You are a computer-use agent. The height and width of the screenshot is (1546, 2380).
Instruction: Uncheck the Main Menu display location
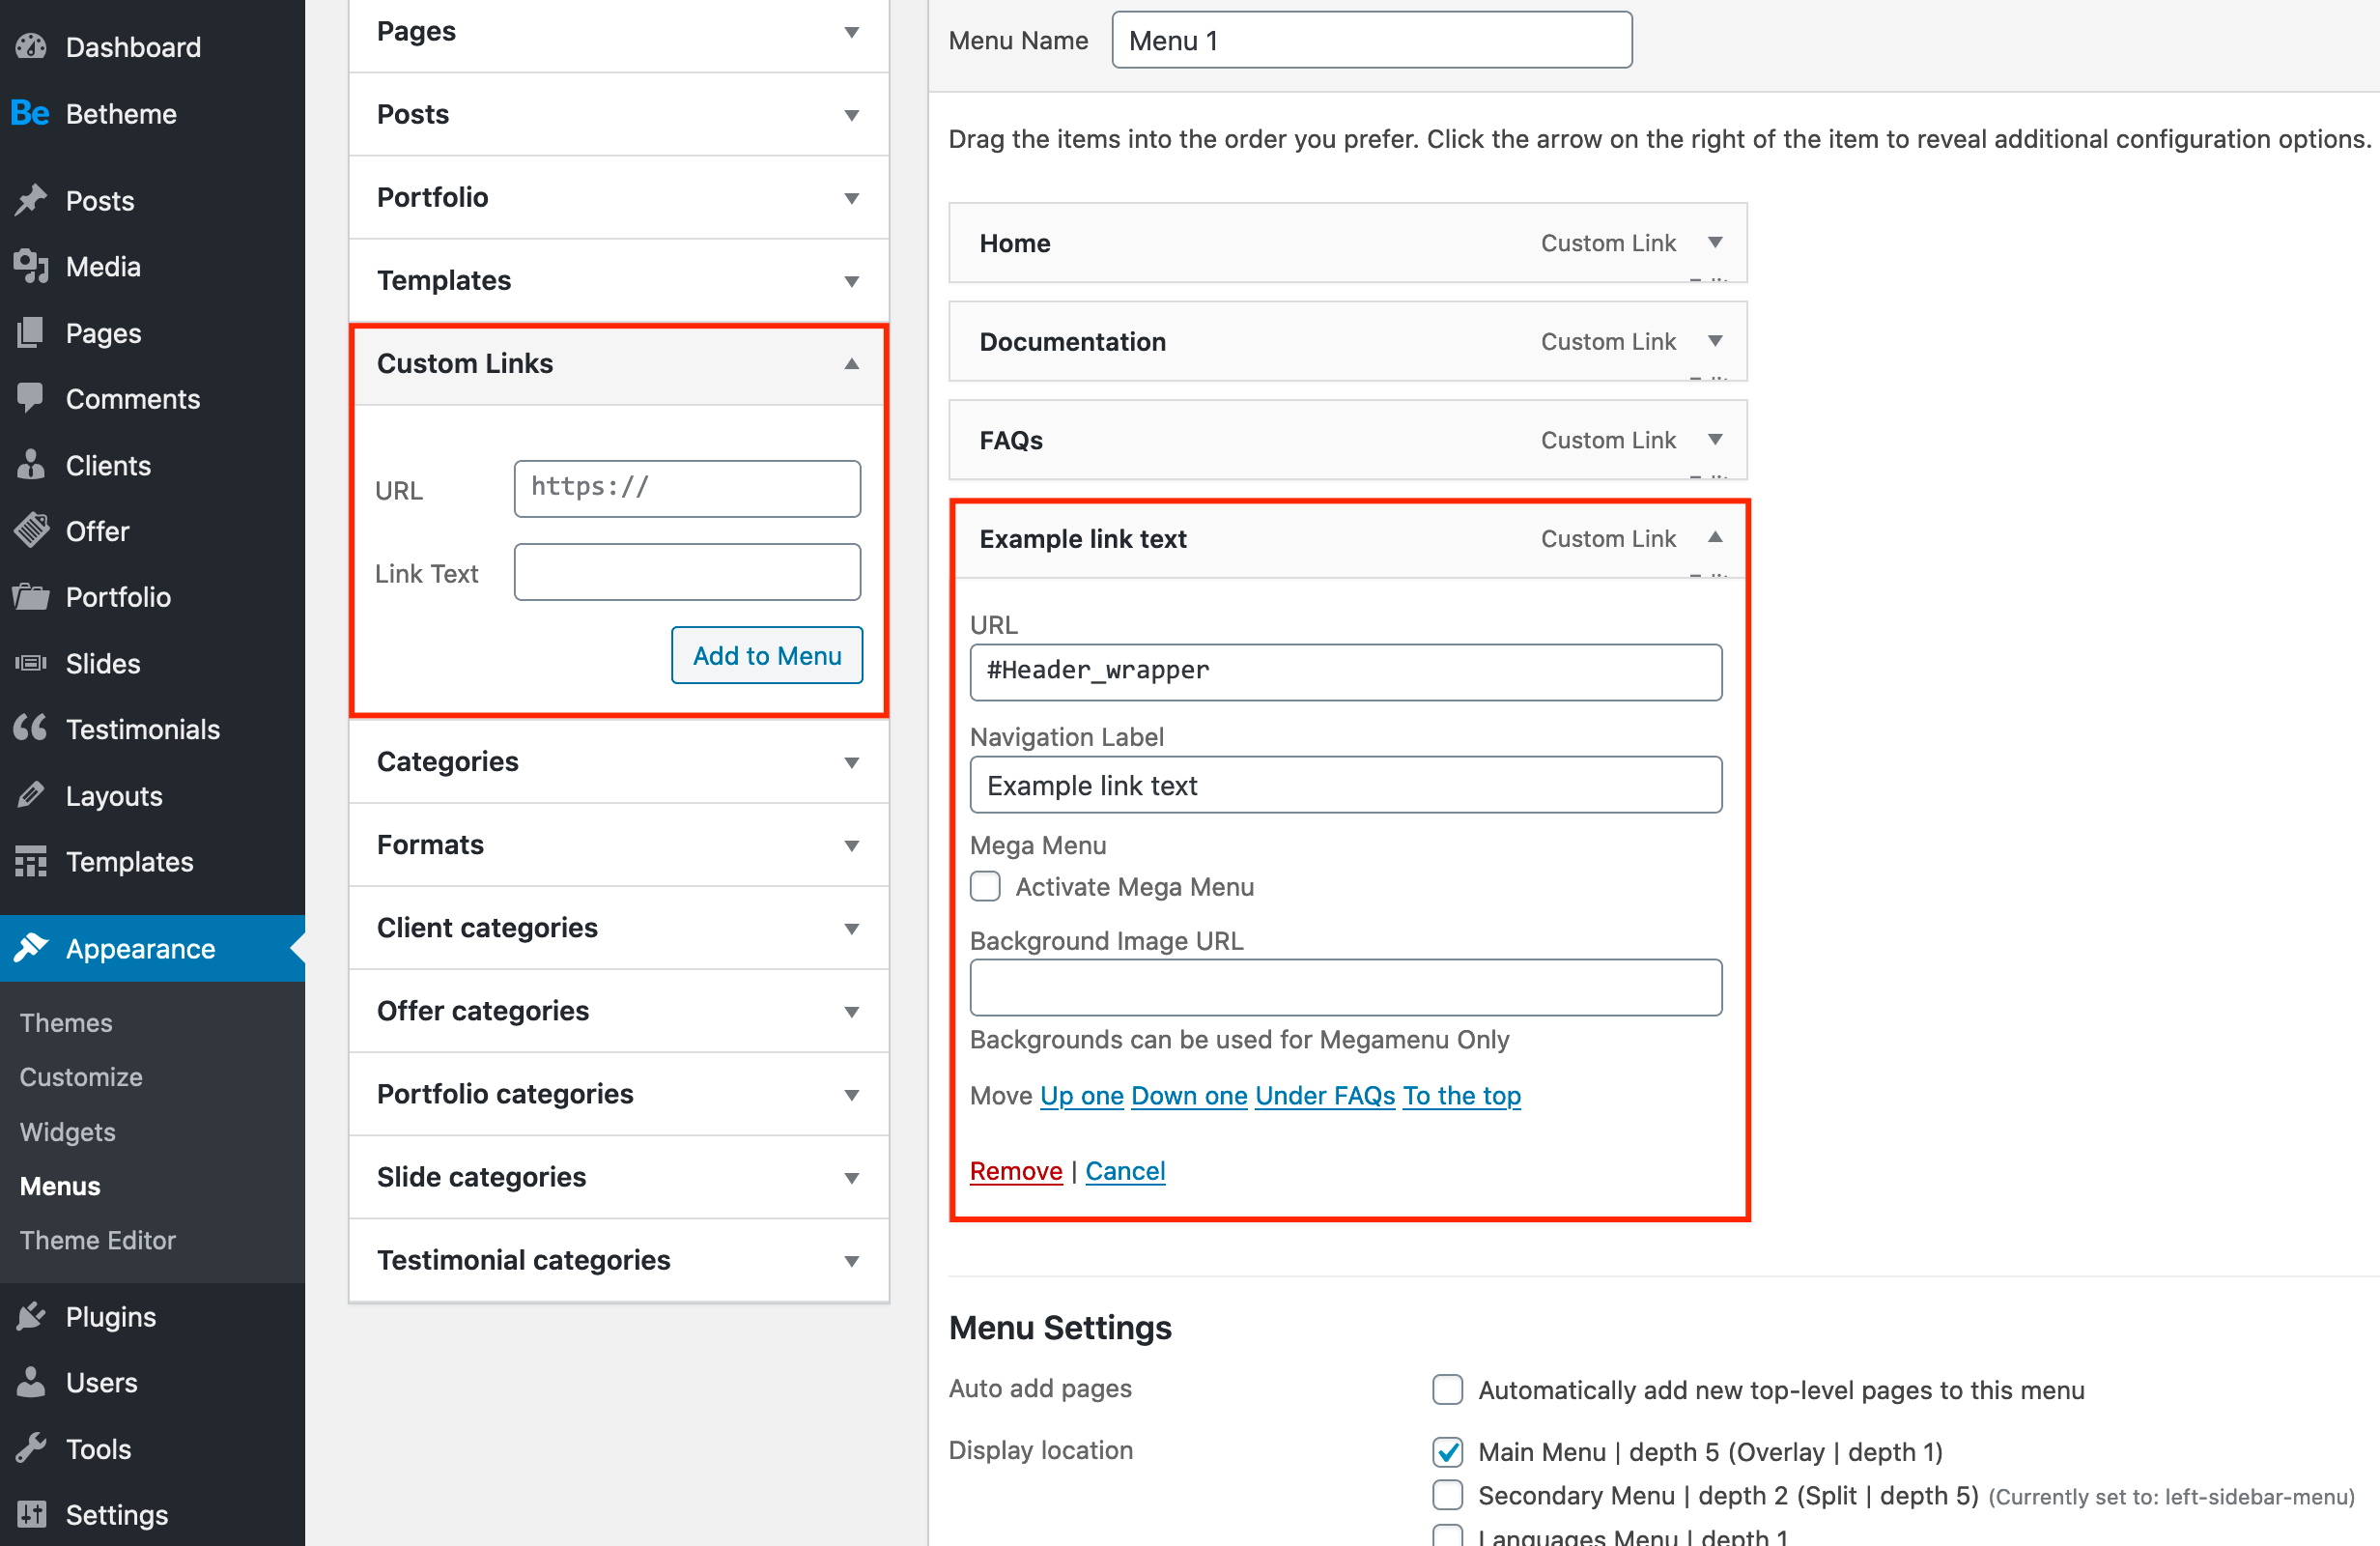[1447, 1451]
